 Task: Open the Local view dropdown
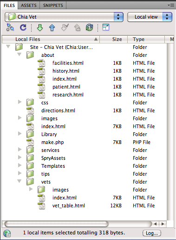pyautogui.click(x=150, y=17)
